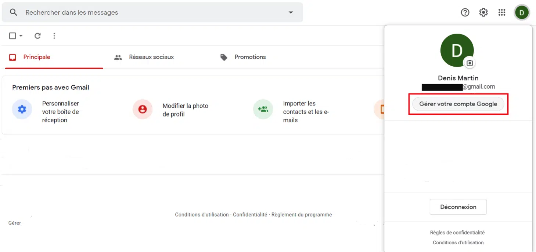Open the Google apps grid icon
The height and width of the screenshot is (252, 536).
pos(502,12)
